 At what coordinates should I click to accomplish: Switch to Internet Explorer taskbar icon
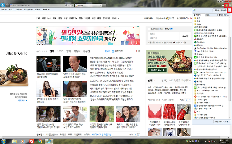[x=49, y=141]
